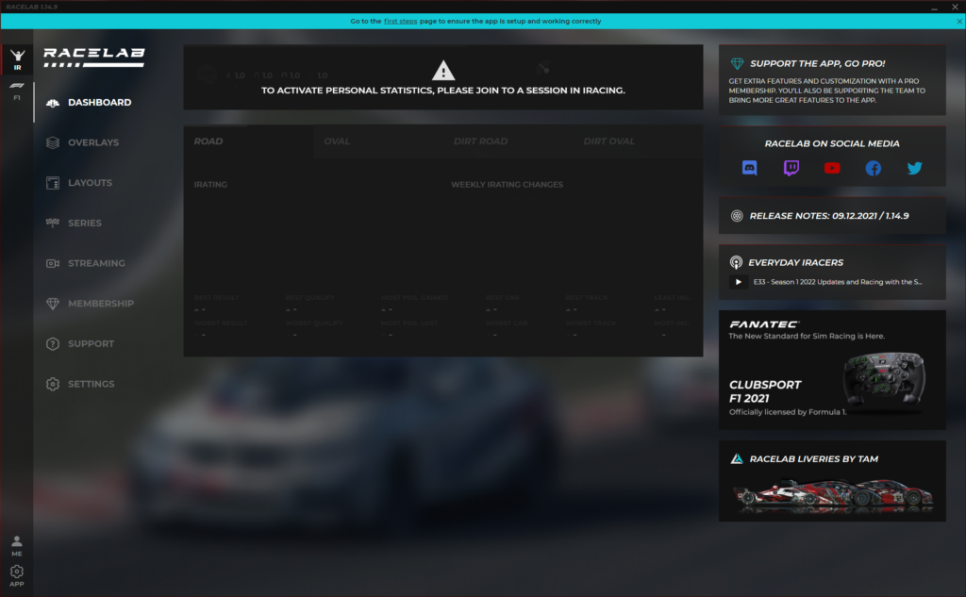Open Racelab's Discord icon
The width and height of the screenshot is (966, 597).
(x=749, y=168)
